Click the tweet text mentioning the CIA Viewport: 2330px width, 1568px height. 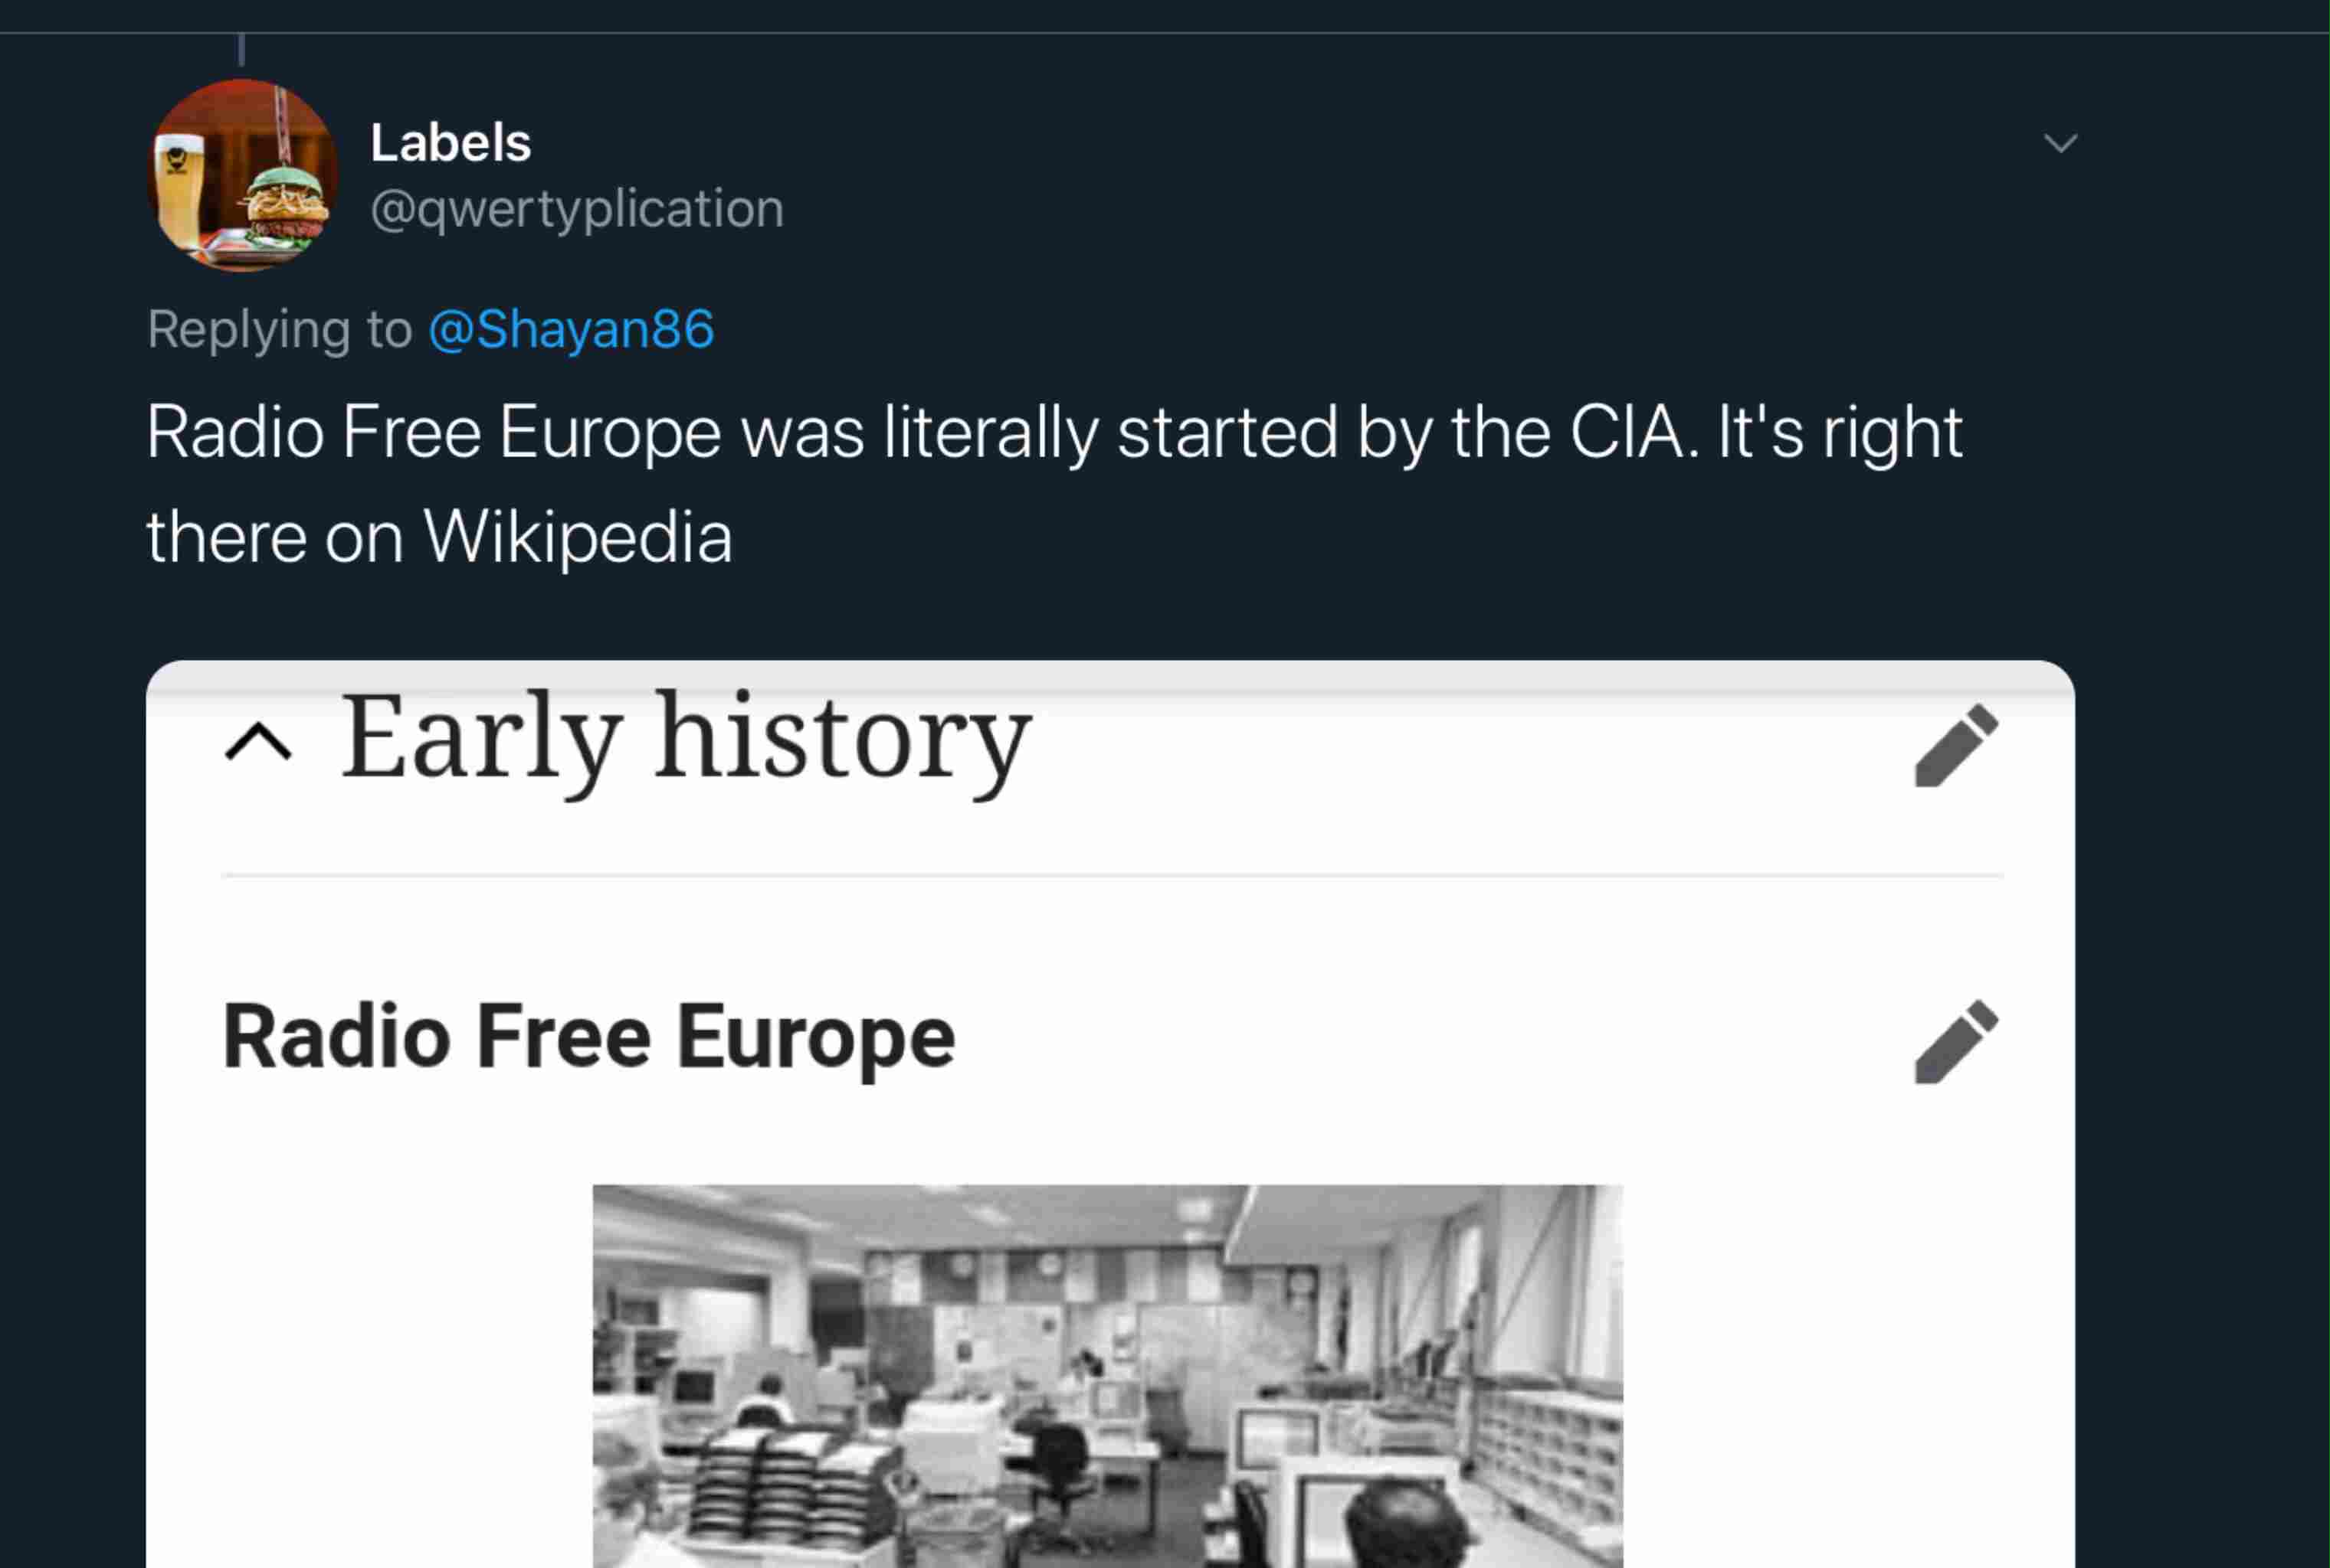pos(1054,432)
